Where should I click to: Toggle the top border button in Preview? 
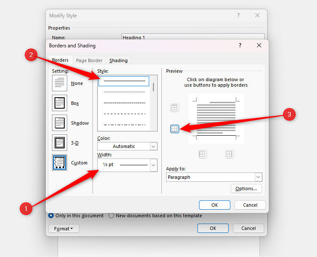pos(175,108)
